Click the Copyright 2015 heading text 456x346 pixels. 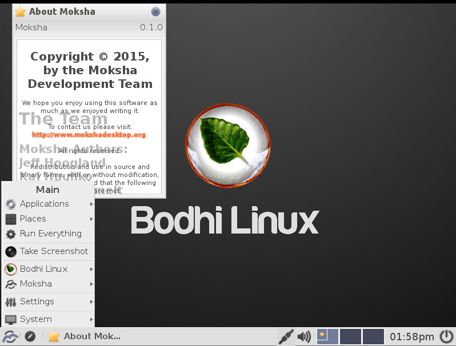coord(90,70)
